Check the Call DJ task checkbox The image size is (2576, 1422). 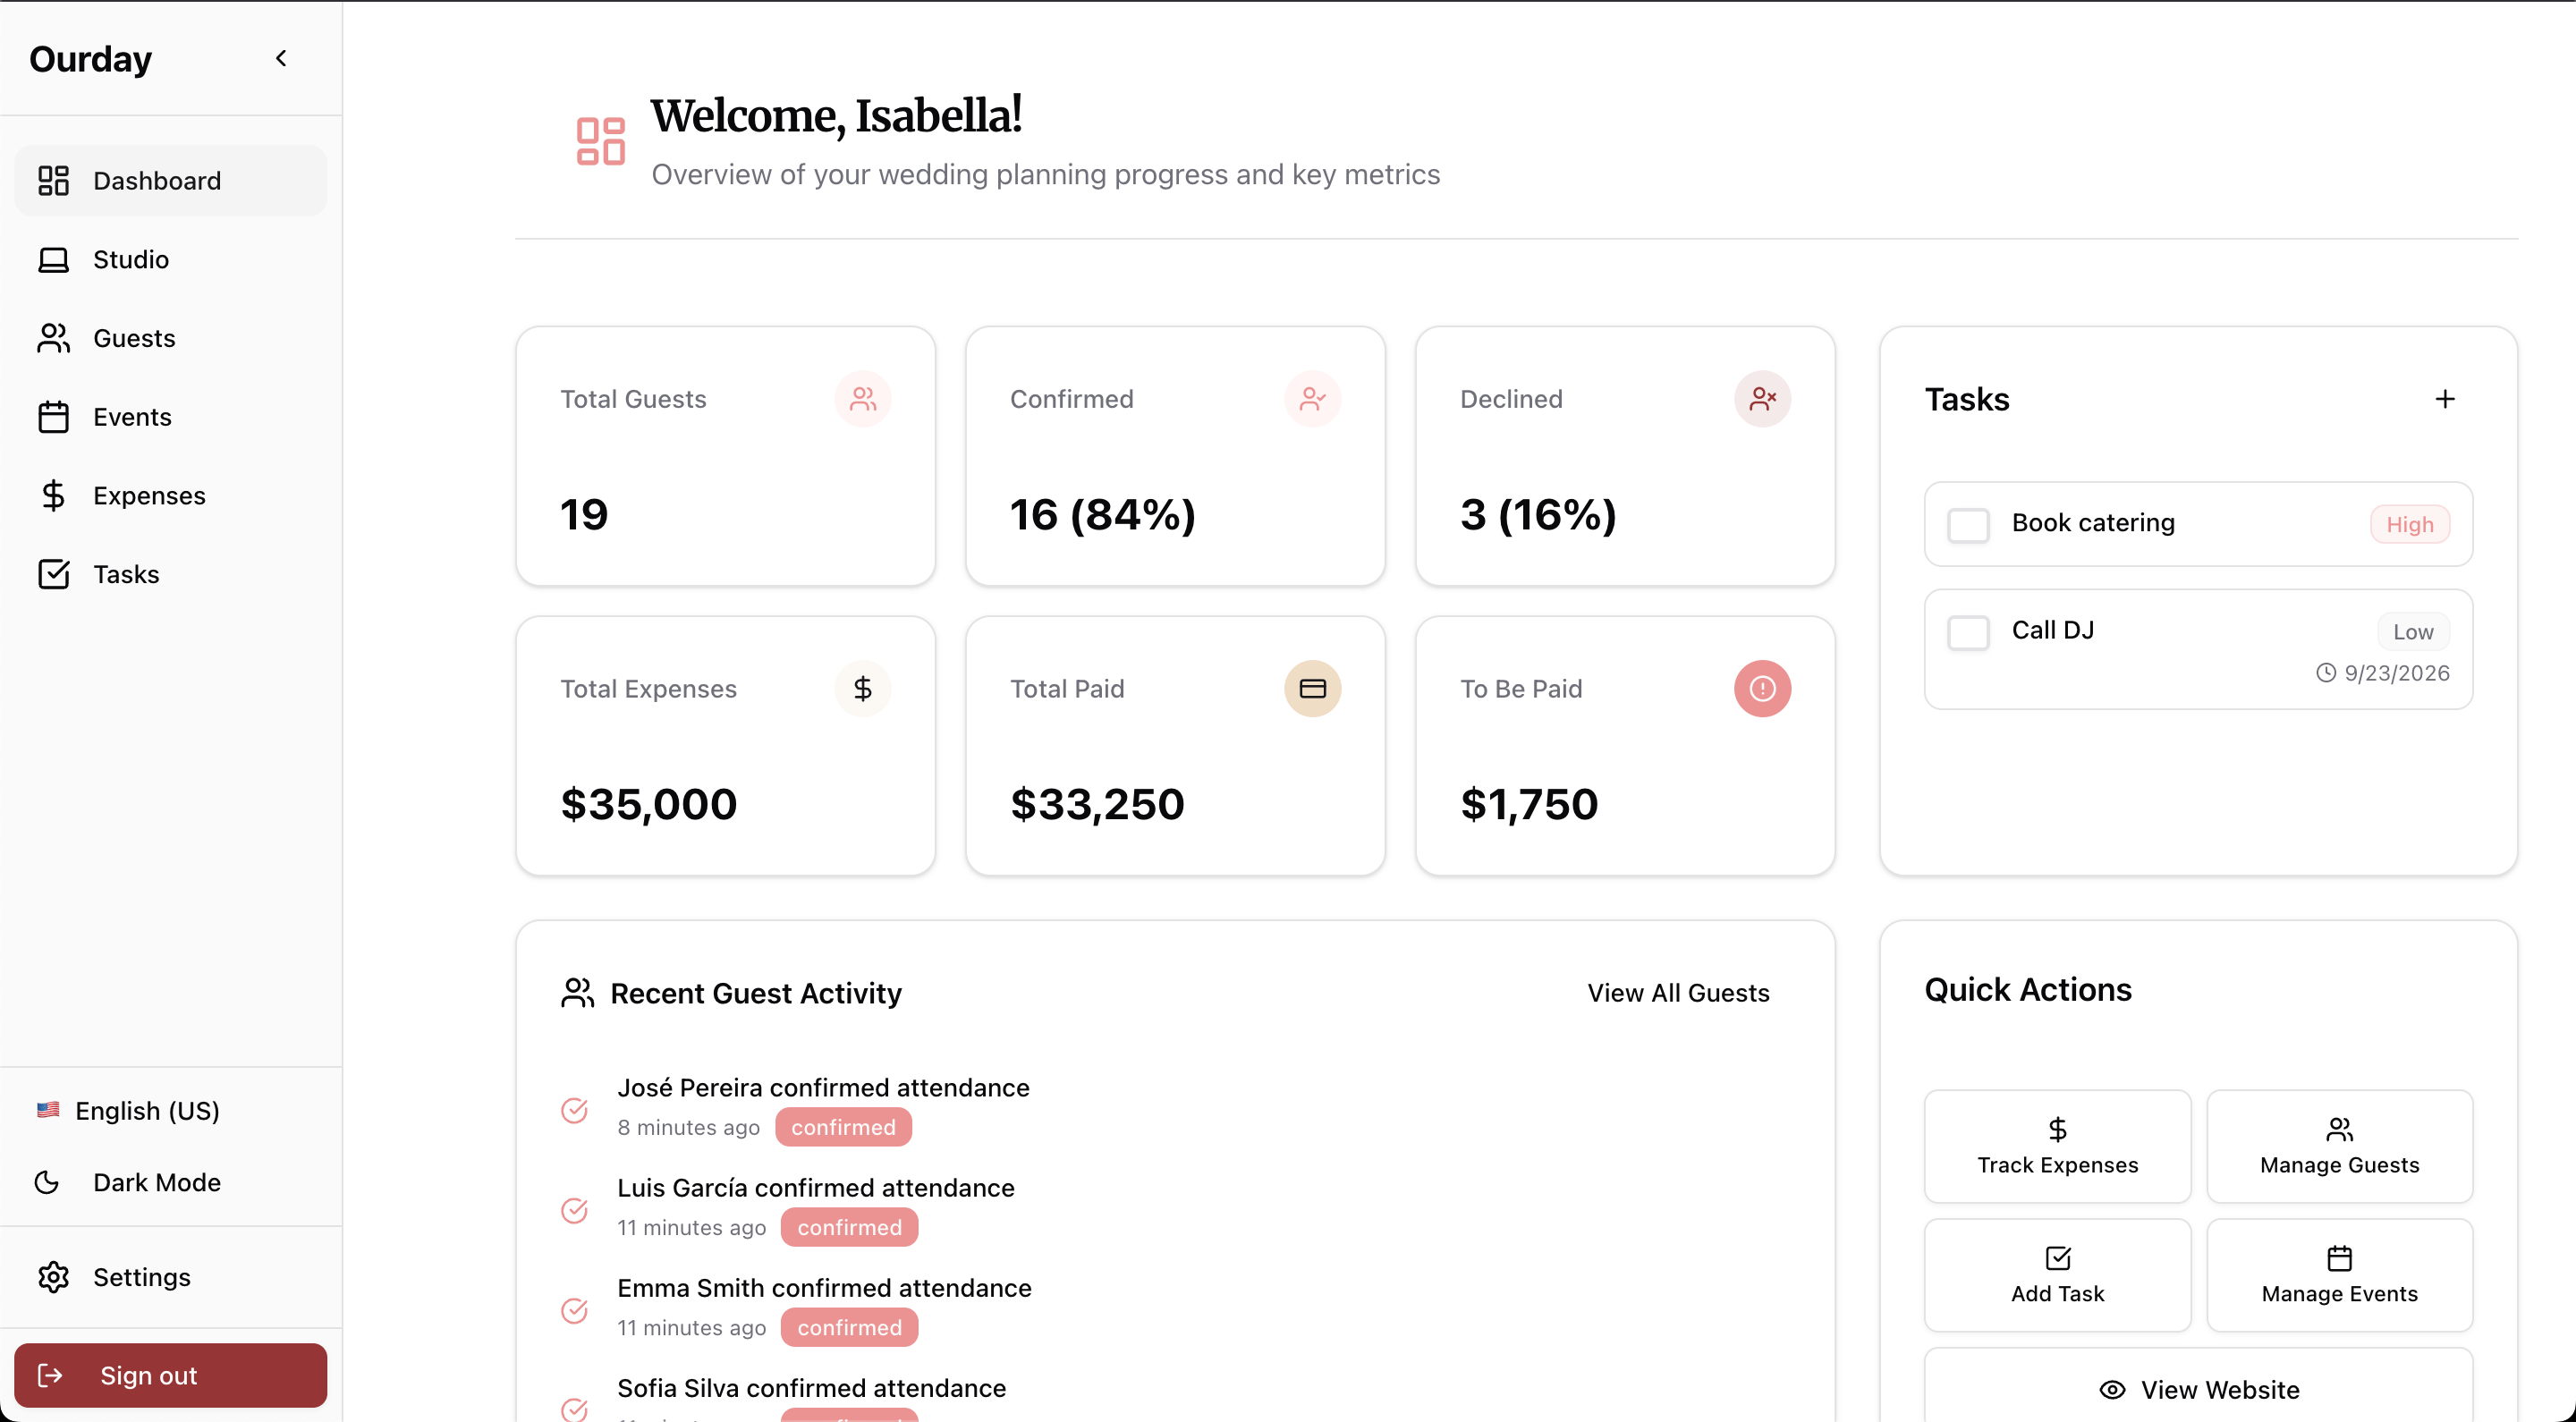(x=1968, y=632)
